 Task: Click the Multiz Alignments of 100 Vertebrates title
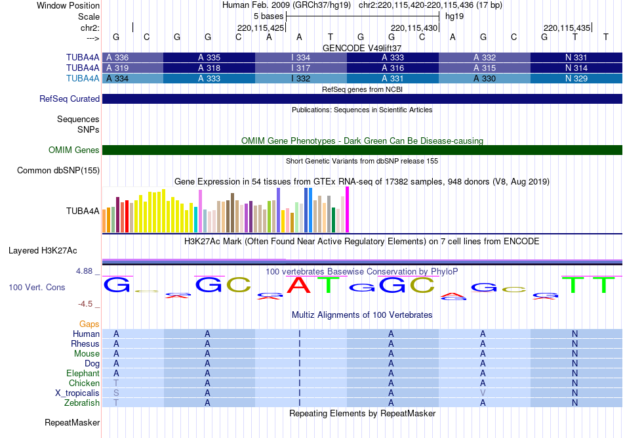[x=362, y=315]
